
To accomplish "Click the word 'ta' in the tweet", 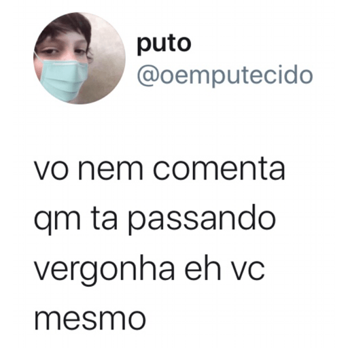I will [x=105, y=220].
